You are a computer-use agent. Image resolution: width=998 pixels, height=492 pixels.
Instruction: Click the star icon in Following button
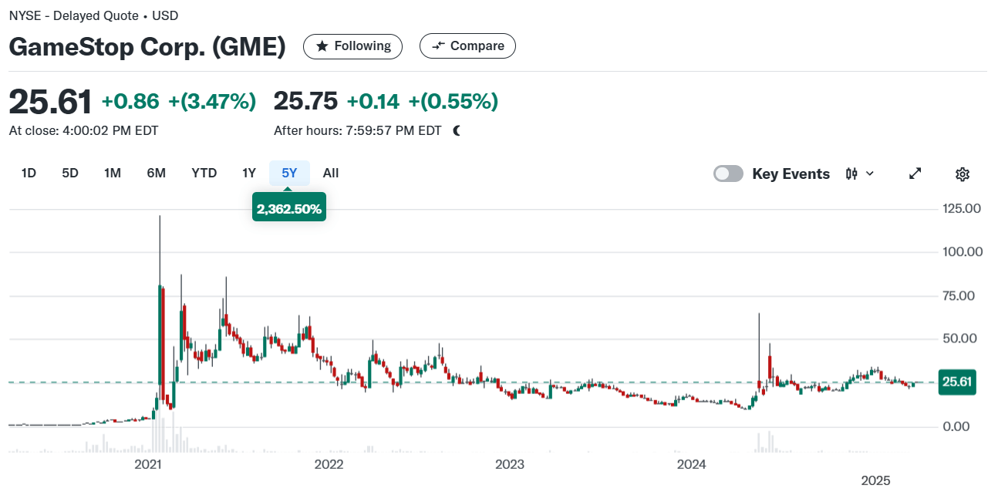point(322,46)
